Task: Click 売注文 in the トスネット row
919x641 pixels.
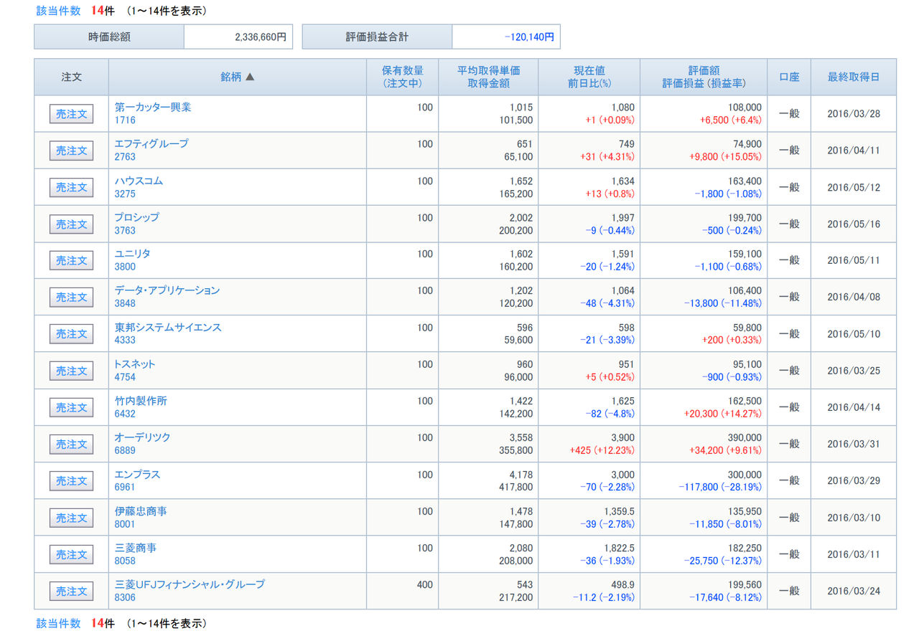Action: coord(71,371)
